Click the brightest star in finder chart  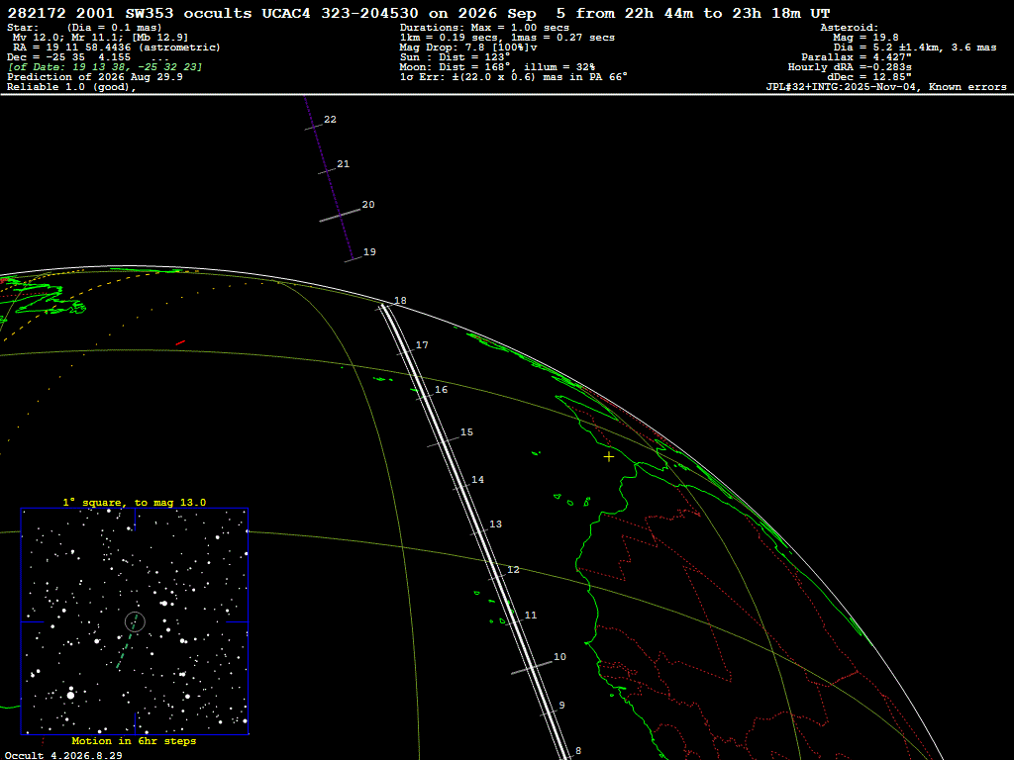click(70, 695)
